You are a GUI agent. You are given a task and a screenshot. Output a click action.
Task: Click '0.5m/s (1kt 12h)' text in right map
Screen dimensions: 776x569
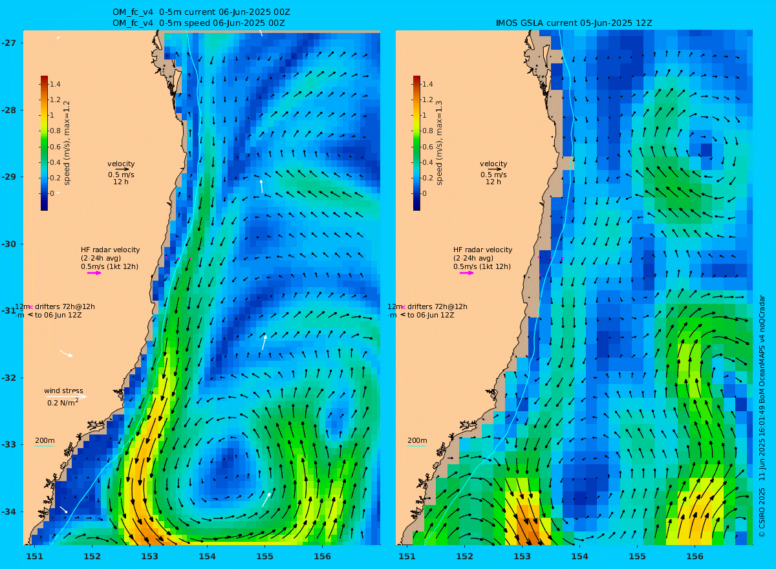pos(482,266)
